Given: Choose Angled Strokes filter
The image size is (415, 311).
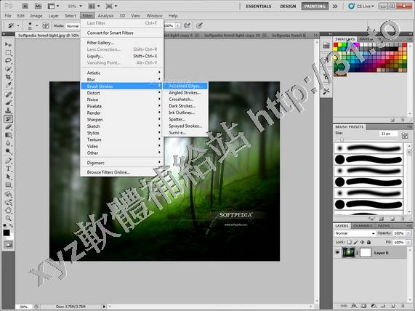Looking at the screenshot, I should click(185, 92).
